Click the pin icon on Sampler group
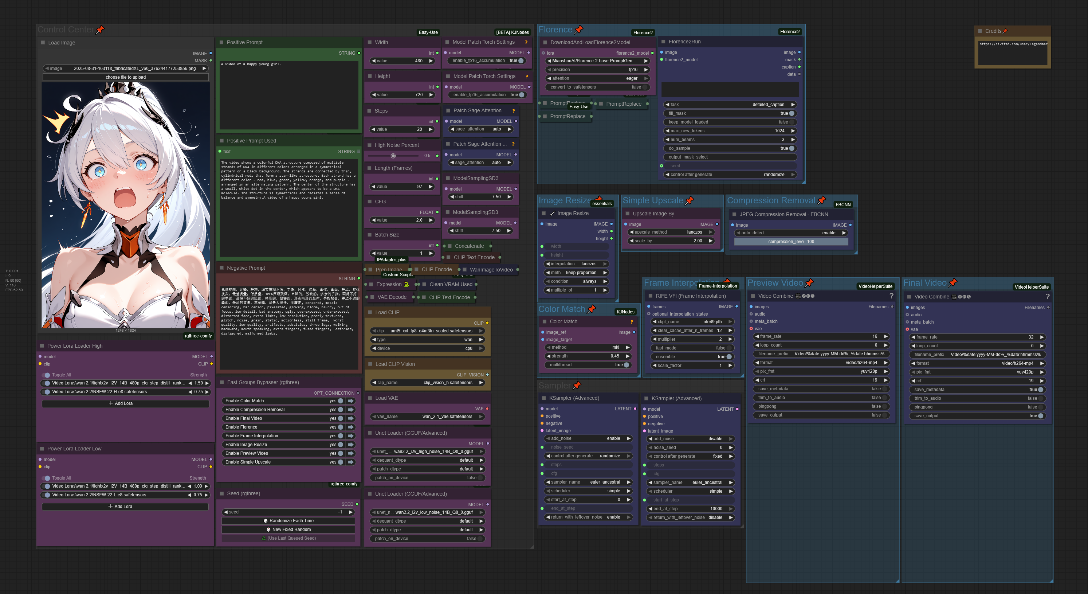 [577, 385]
